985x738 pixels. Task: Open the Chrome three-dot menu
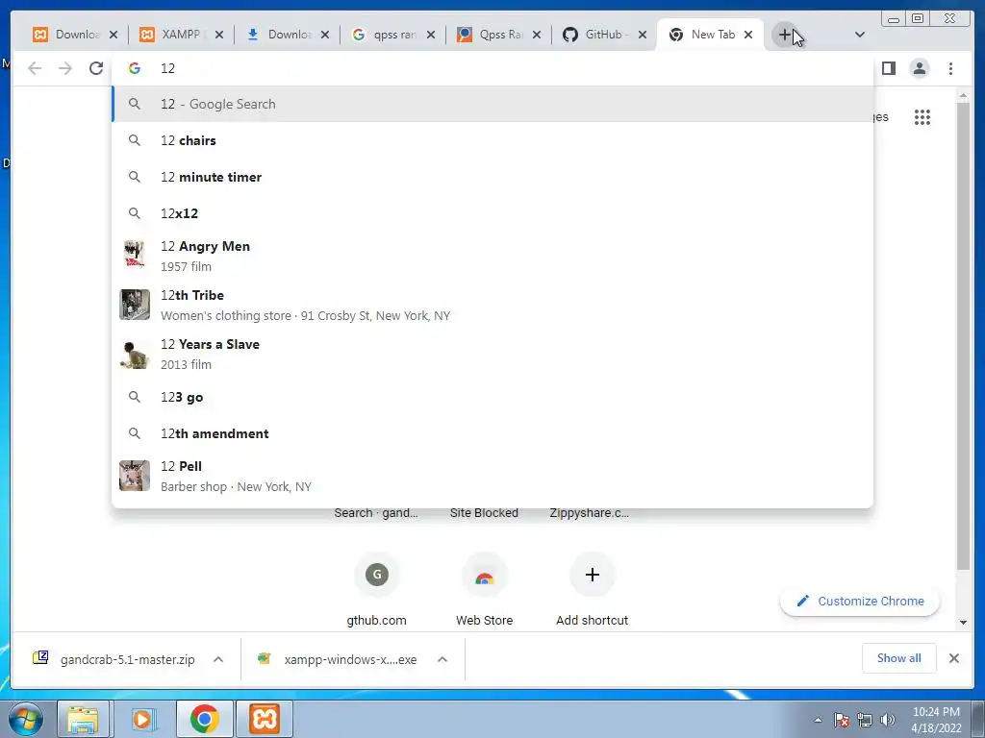[950, 68]
